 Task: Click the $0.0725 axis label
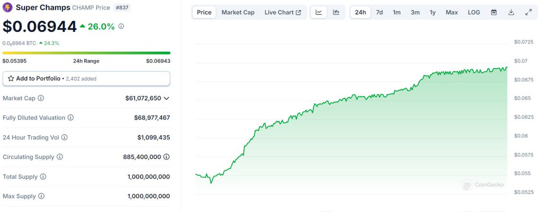[x=523, y=42]
